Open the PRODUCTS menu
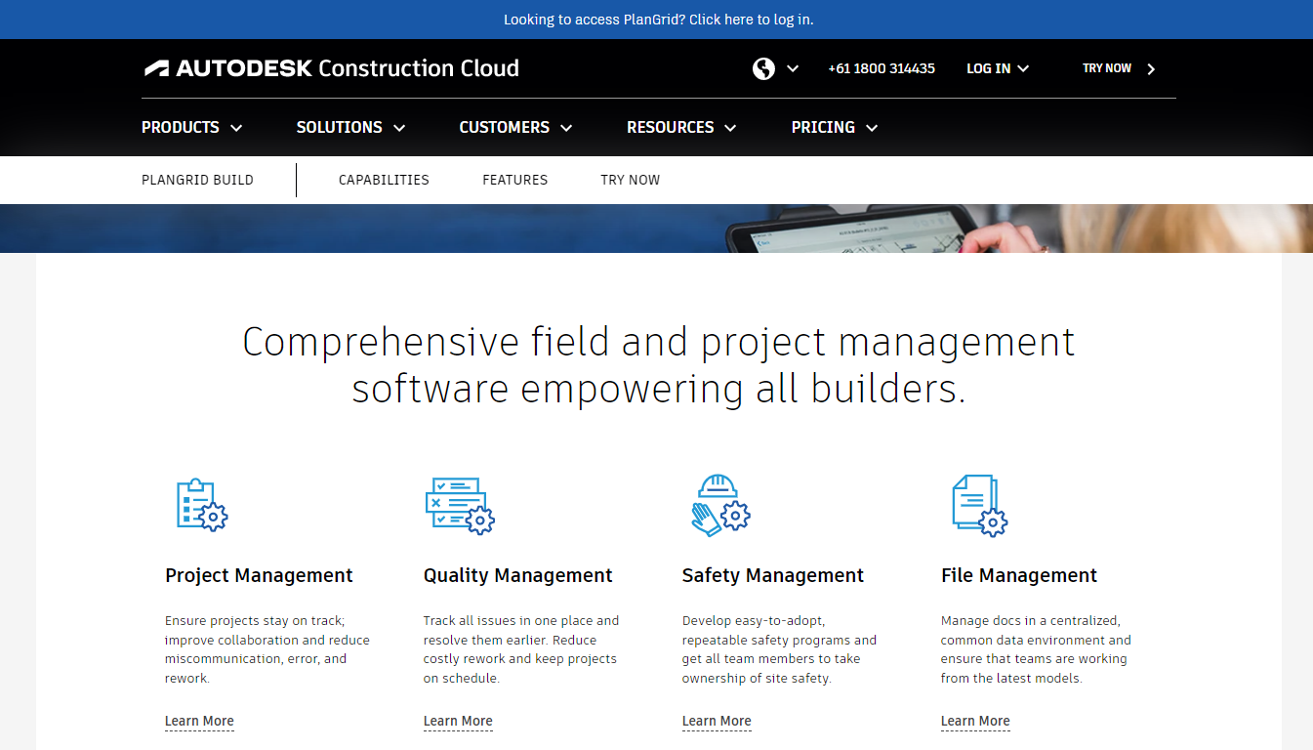This screenshot has width=1313, height=750. (x=192, y=127)
